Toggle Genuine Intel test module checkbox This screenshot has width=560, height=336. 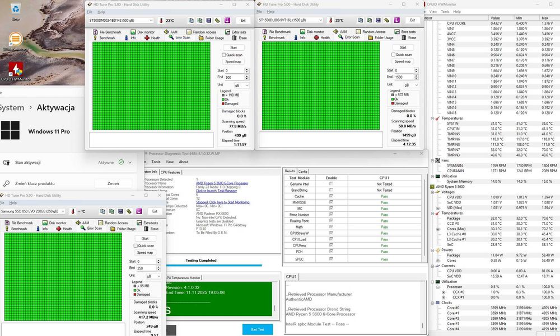[331, 184]
